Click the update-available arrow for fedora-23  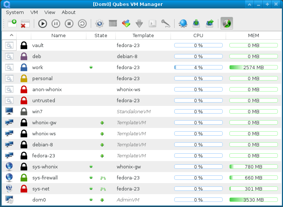(102, 156)
